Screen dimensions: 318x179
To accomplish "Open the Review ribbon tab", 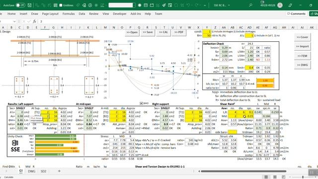I will point(94,14).
